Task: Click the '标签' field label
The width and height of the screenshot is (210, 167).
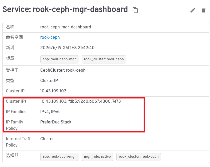Action: [10, 58]
